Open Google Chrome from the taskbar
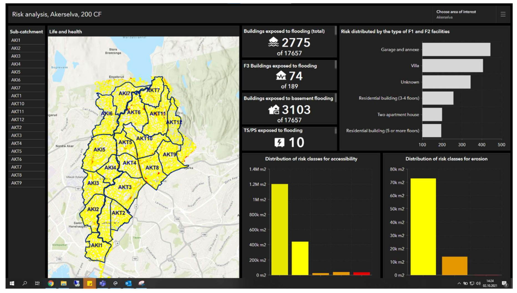Screen dimensions: 517x293 click(x=51, y=283)
